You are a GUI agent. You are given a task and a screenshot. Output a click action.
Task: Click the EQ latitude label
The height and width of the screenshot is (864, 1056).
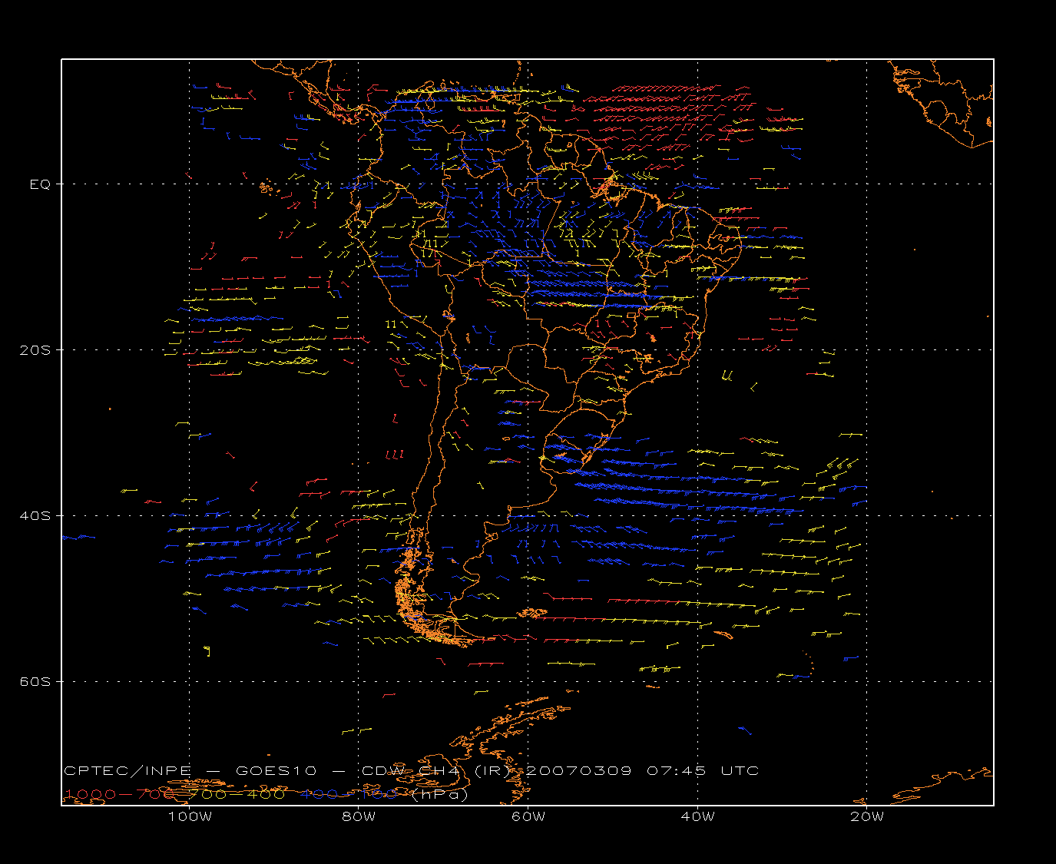(40, 184)
